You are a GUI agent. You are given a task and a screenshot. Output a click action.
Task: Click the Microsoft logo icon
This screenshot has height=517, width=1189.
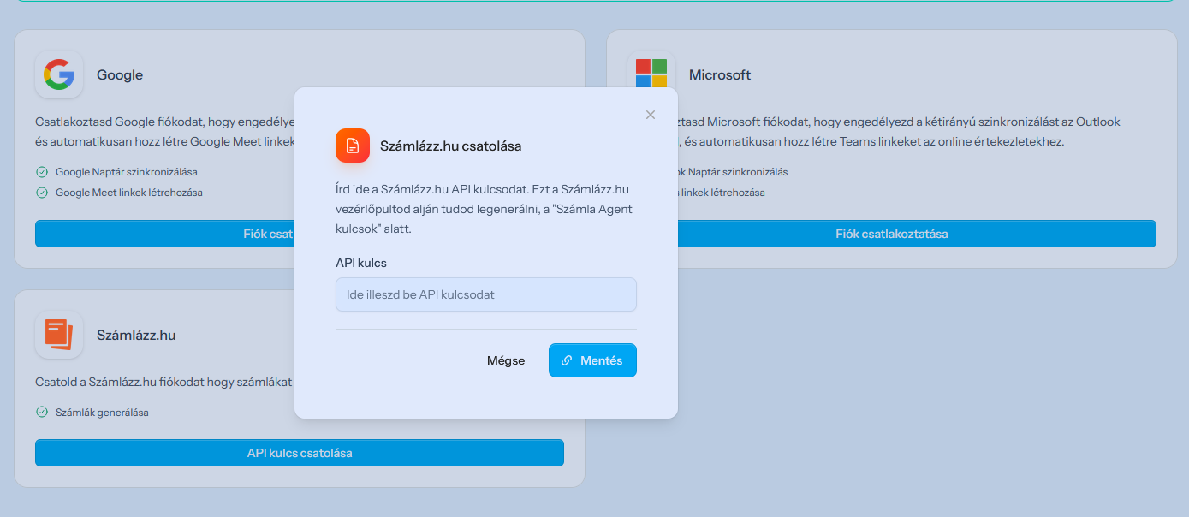(651, 72)
